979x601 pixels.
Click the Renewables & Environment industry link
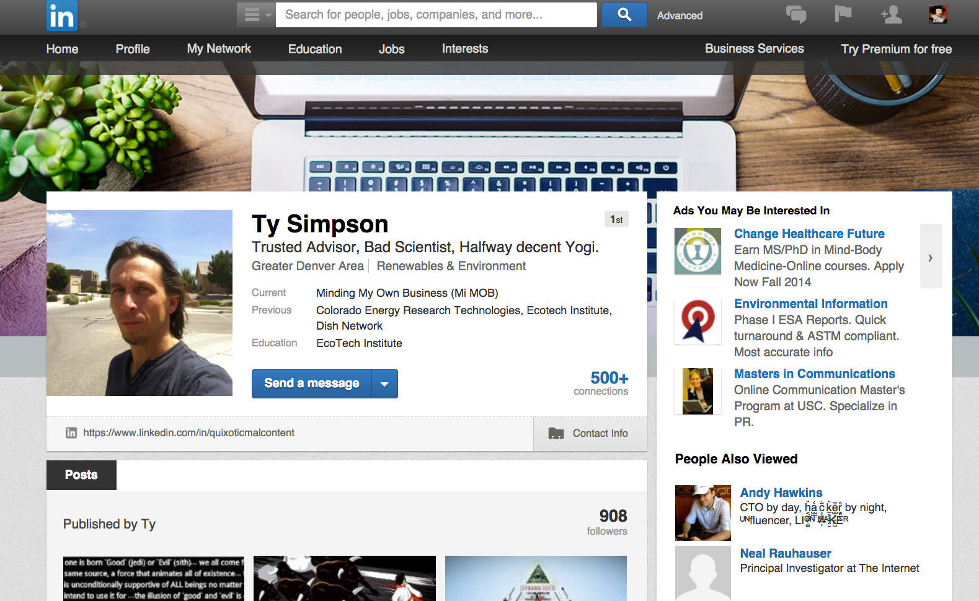[451, 266]
